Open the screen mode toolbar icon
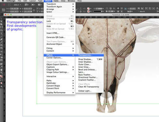 (x=33, y=5)
